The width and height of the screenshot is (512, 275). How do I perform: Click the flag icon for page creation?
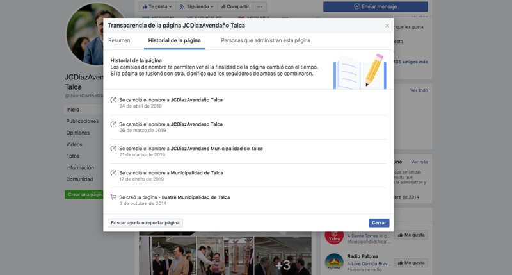113,197
